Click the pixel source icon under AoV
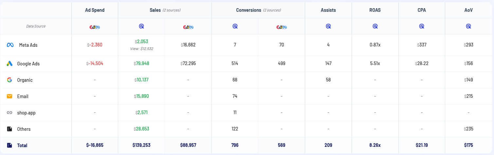 (x=468, y=26)
